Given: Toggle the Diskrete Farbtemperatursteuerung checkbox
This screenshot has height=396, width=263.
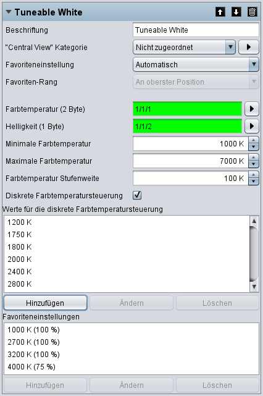Looking at the screenshot, I should click(137, 195).
